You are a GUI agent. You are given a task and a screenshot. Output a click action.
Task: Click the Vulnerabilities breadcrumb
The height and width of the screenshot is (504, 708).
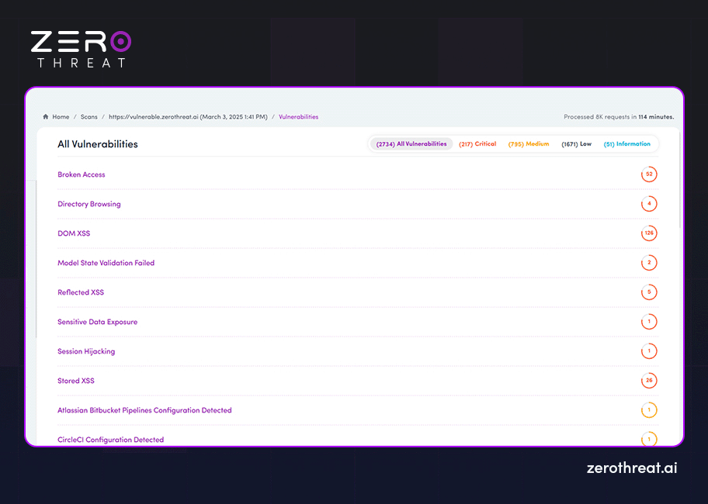(298, 117)
